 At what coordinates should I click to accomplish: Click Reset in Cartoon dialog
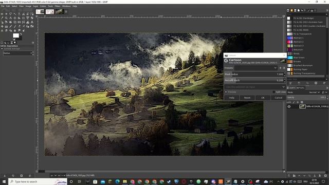tap(247, 98)
